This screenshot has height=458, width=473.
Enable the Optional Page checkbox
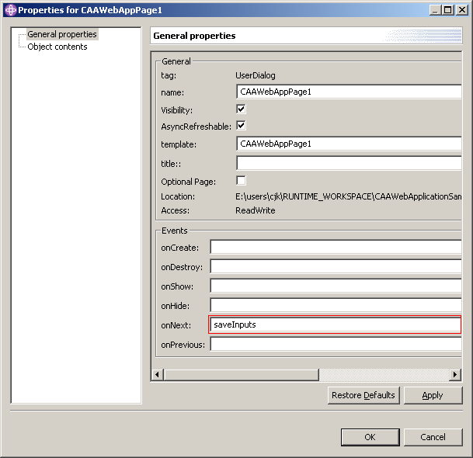(x=241, y=181)
